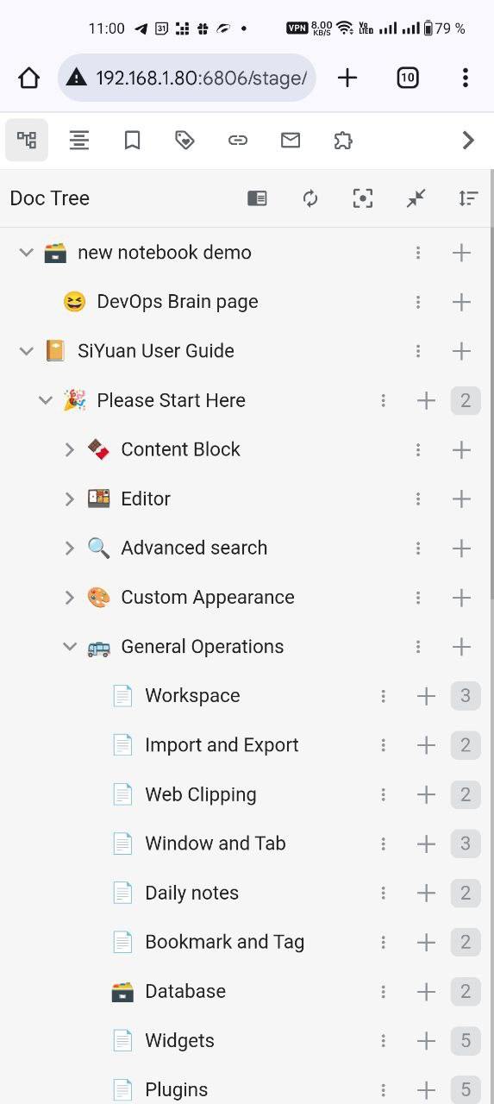The width and height of the screenshot is (494, 1104).
Task: Open the Tags panel icon
Action: pos(184,141)
